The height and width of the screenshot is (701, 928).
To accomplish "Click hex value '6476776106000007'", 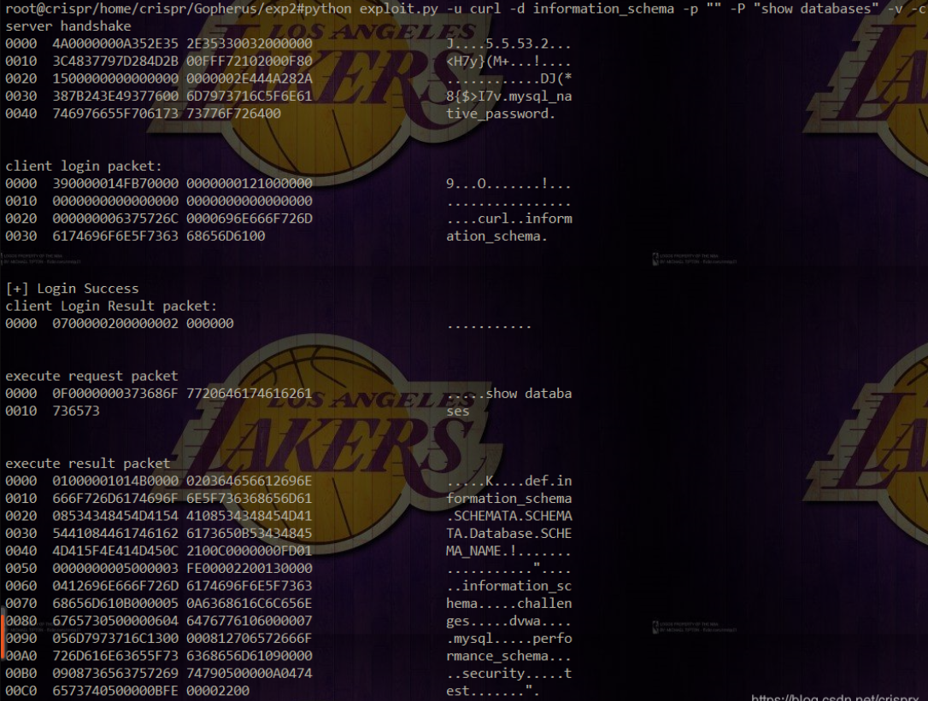I will coord(250,621).
